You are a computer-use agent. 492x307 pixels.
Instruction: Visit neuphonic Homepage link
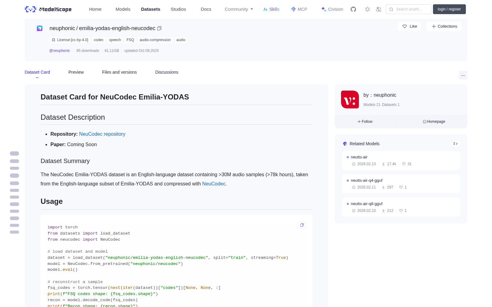coord(434,122)
